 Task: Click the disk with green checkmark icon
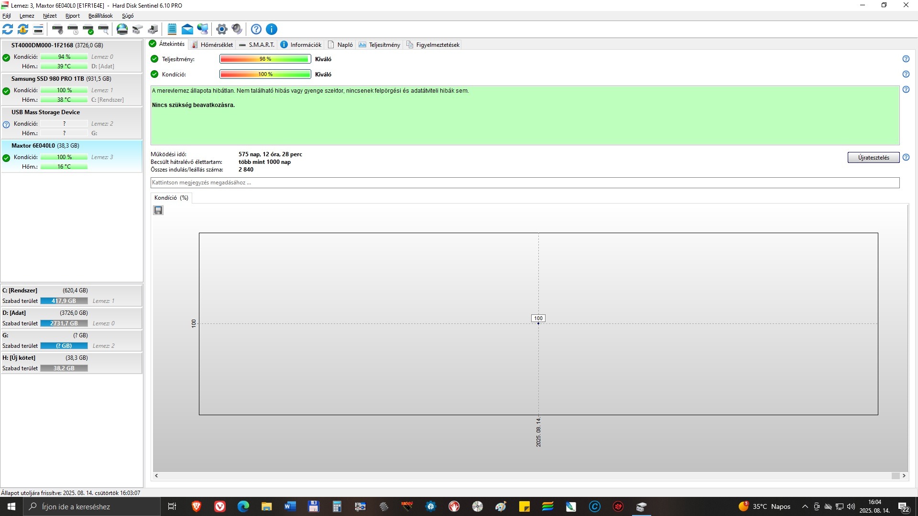coord(88,29)
